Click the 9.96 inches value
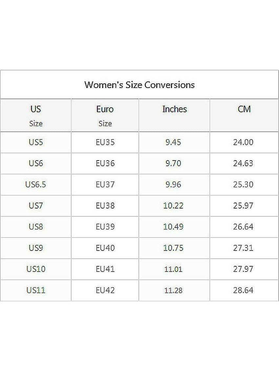Screen dimensions: 279x372 173,185
